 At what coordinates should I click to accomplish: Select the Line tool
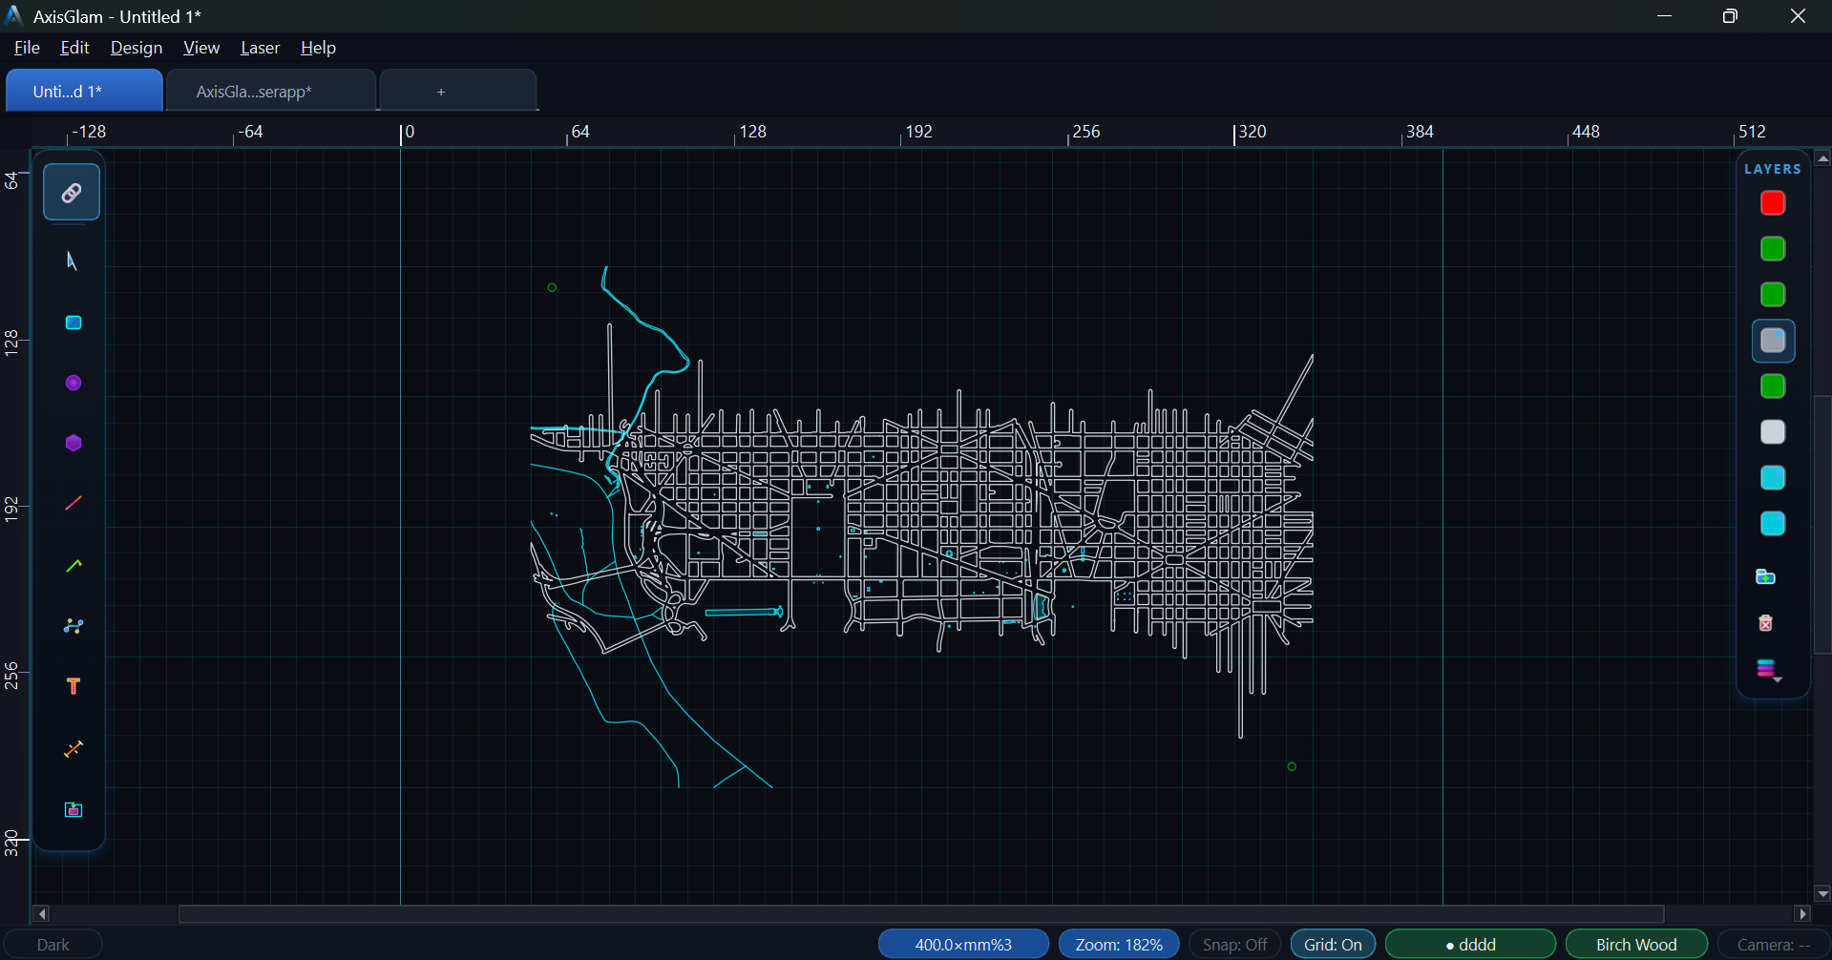click(72, 503)
